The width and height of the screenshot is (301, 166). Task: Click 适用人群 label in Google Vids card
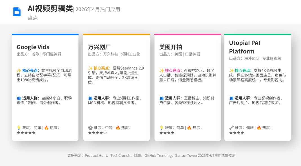pos(30,98)
